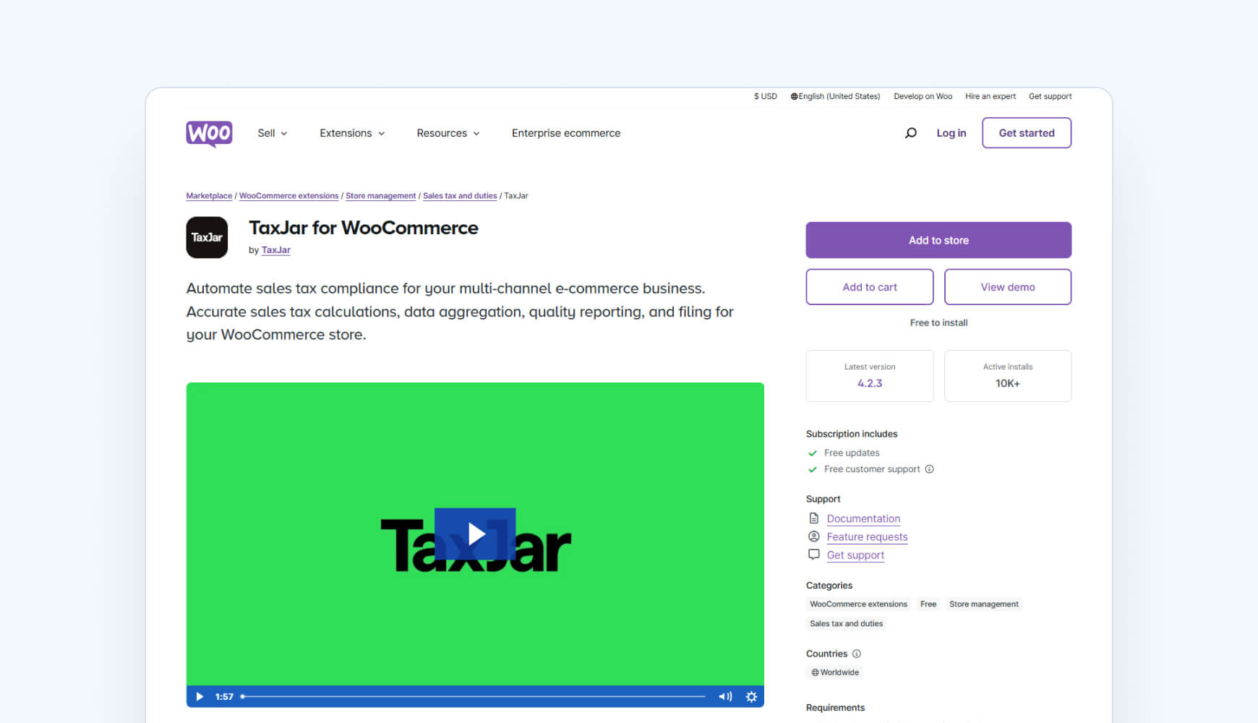Go to Sales tax and duties breadcrumb

pos(460,196)
